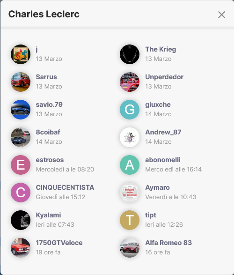This screenshot has width=234, height=275.
Task: Open giuxche's teal G avatar
Action: pos(130,110)
